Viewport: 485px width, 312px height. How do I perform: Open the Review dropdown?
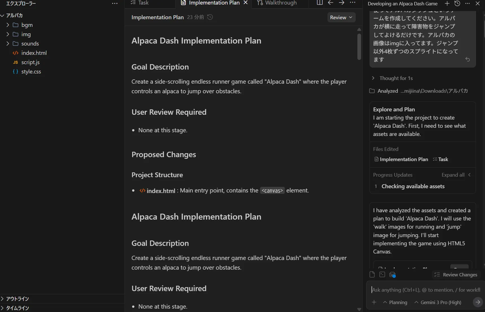click(x=341, y=17)
